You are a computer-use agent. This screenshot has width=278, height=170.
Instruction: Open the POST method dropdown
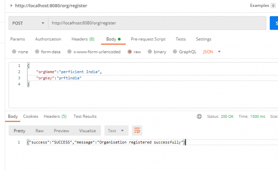coord(29,23)
